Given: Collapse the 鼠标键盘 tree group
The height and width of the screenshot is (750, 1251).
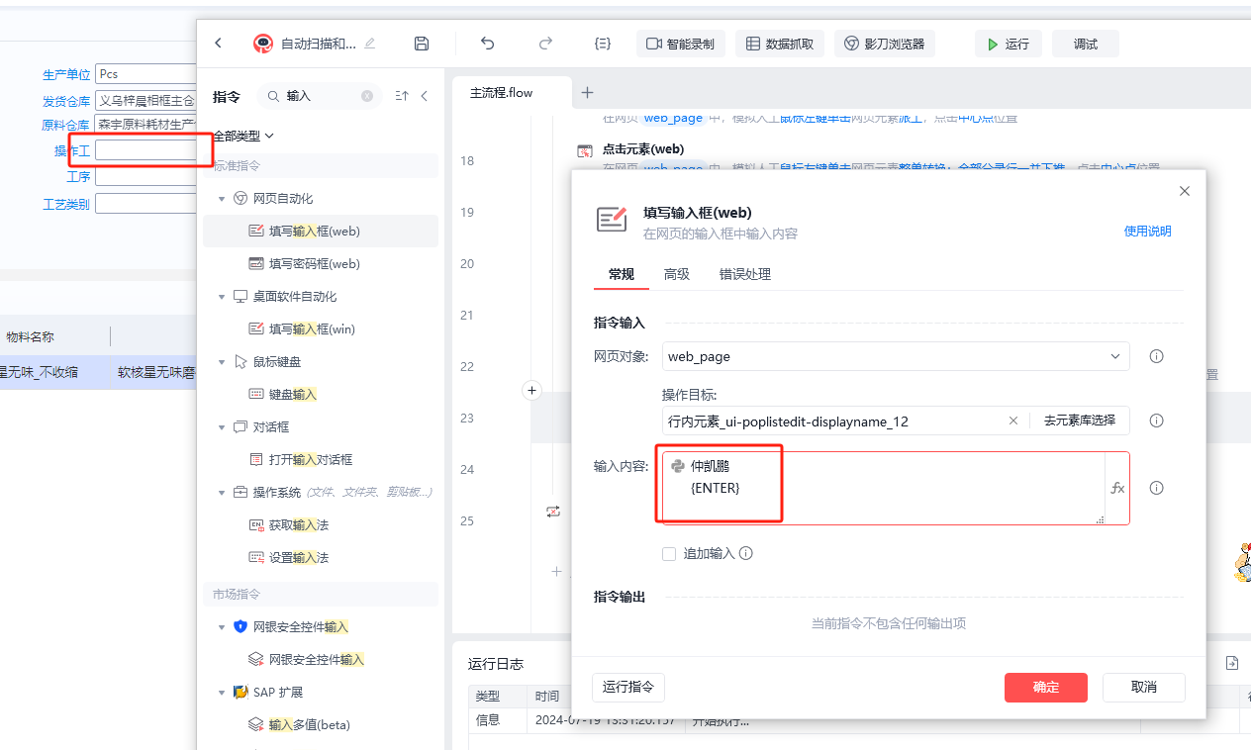Looking at the screenshot, I should pos(222,362).
